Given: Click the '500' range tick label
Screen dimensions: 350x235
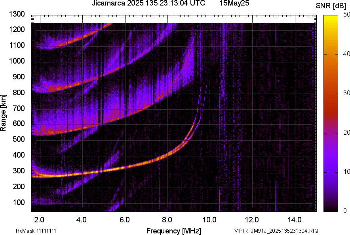Looking at the screenshot, I should click(19, 139).
